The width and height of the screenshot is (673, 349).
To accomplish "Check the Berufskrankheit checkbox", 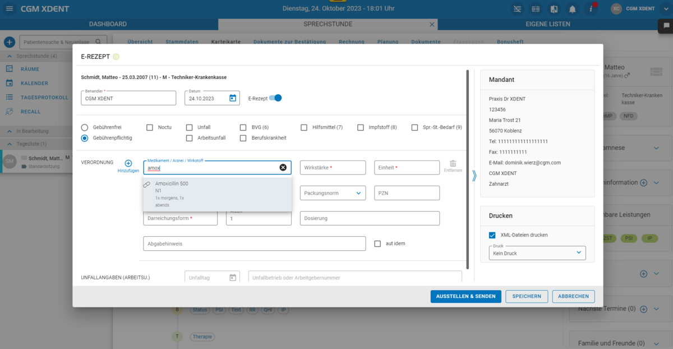I will coord(243,138).
